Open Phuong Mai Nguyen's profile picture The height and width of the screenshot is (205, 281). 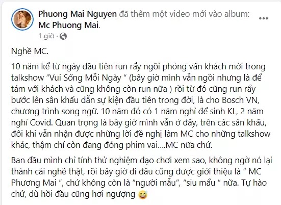22,19
